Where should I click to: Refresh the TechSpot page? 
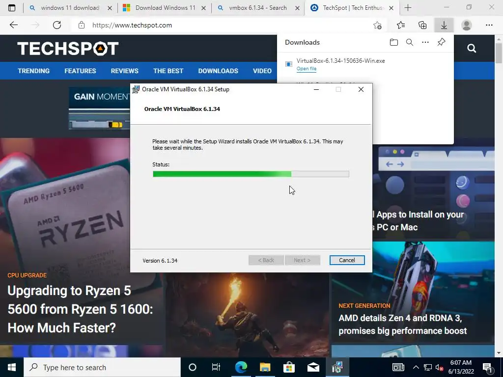pos(57,25)
